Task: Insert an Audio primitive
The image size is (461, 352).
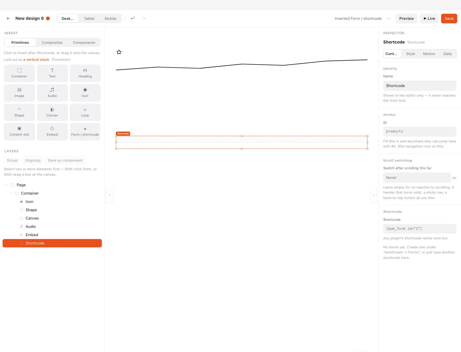Action: pos(52,93)
